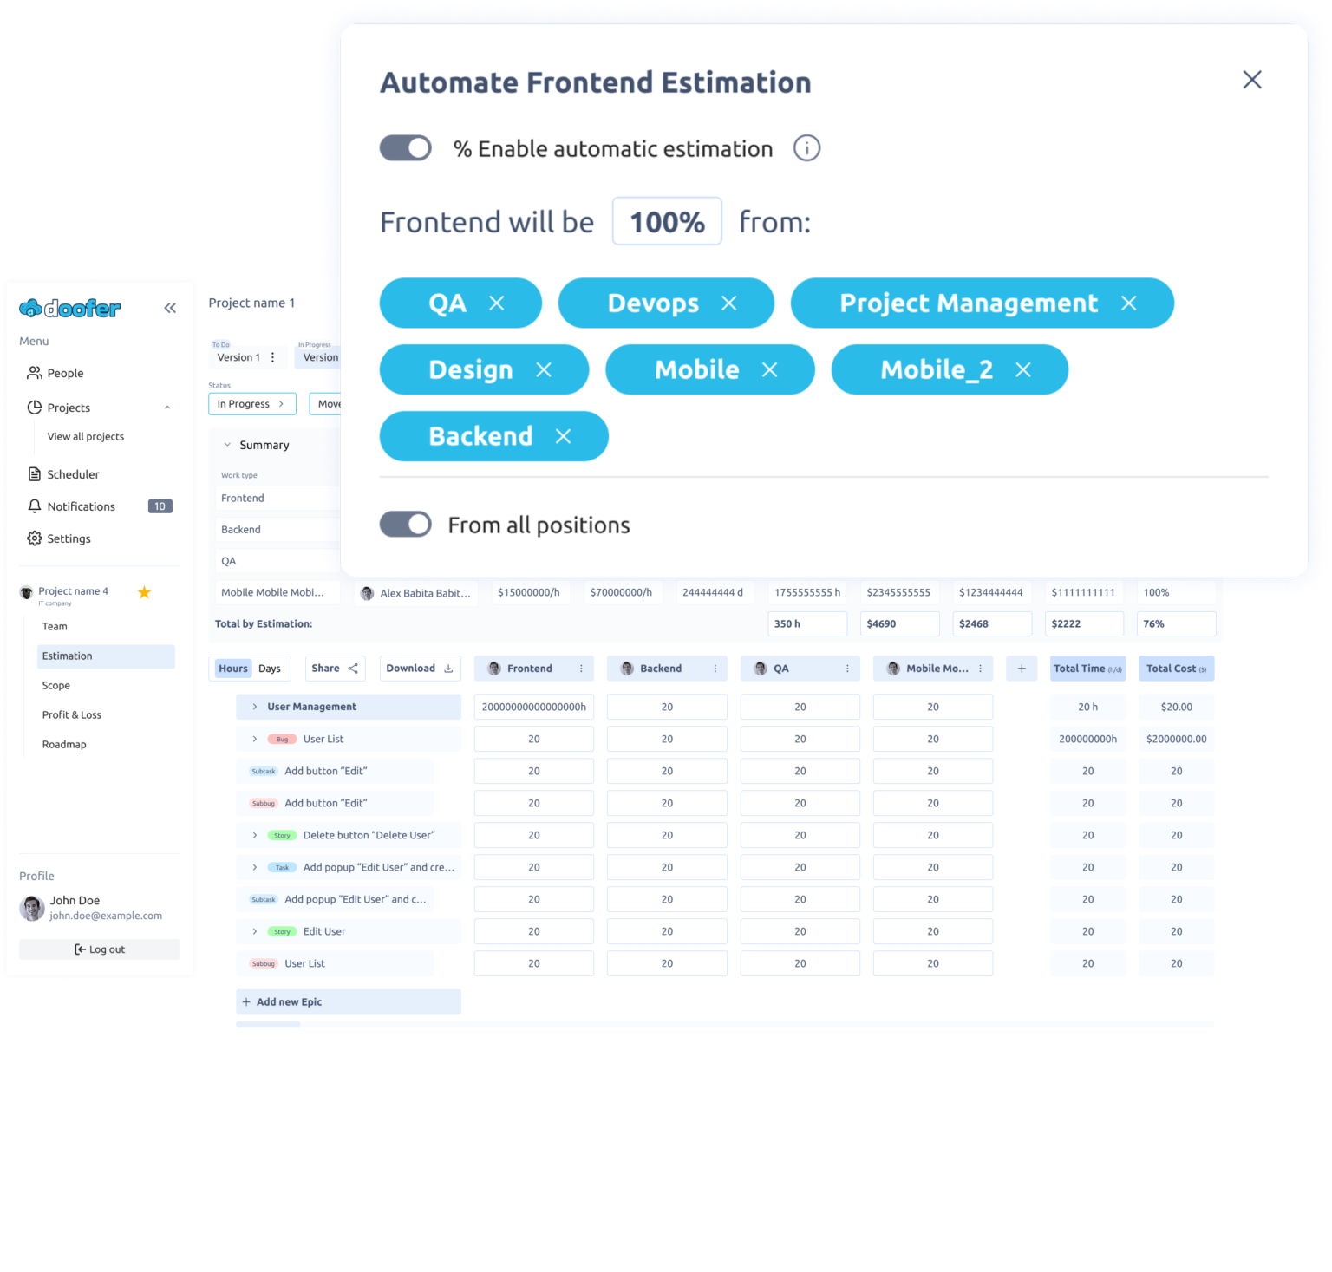Viewport: 1332px width, 1272px height.
Task: Open the Projects section icon
Action: [x=34, y=408]
